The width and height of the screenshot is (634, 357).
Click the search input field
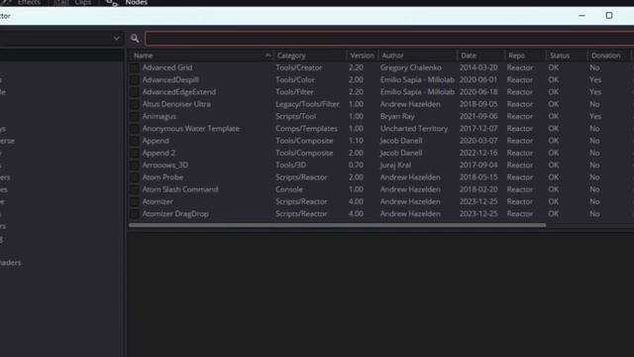(389, 39)
